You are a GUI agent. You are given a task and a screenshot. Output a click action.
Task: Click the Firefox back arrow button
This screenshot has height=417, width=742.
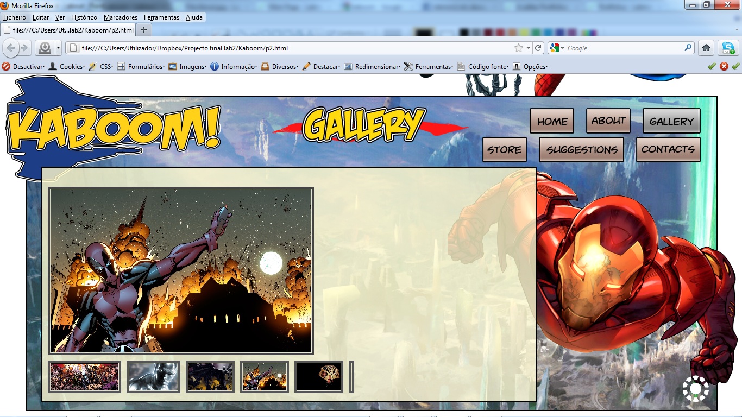[11, 48]
